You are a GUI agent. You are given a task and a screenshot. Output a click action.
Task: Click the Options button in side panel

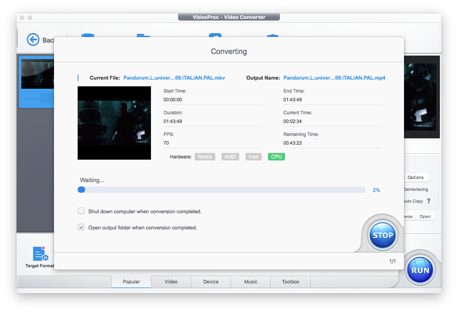tap(415, 177)
